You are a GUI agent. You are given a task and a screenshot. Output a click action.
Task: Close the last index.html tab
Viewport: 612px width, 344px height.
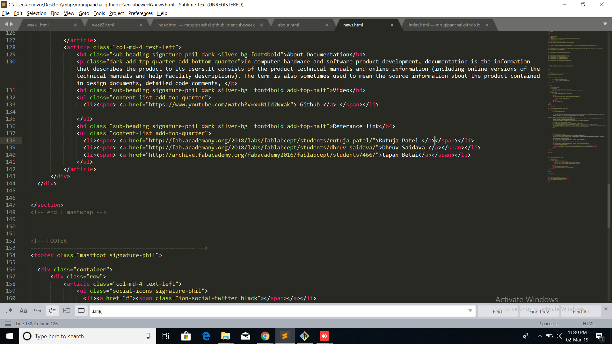point(487,25)
